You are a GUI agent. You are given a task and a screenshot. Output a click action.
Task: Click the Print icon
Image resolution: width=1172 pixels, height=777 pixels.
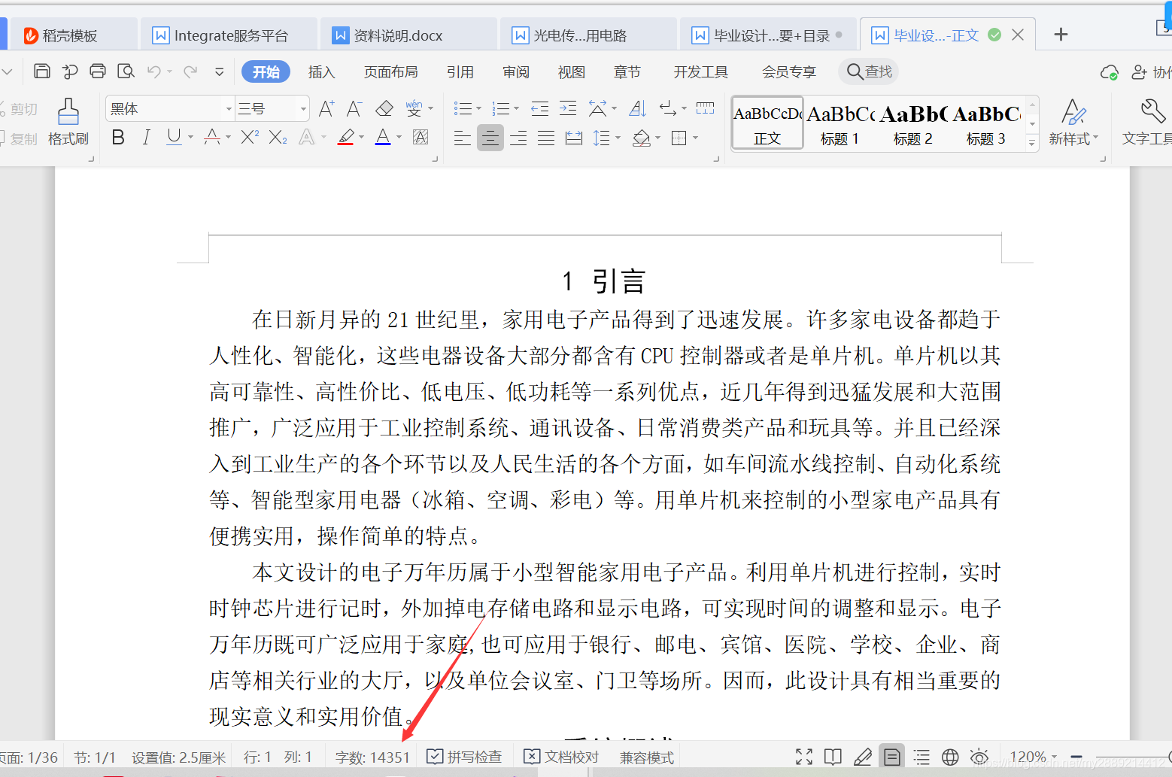(98, 71)
